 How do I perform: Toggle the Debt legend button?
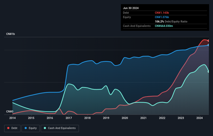pos(12,128)
